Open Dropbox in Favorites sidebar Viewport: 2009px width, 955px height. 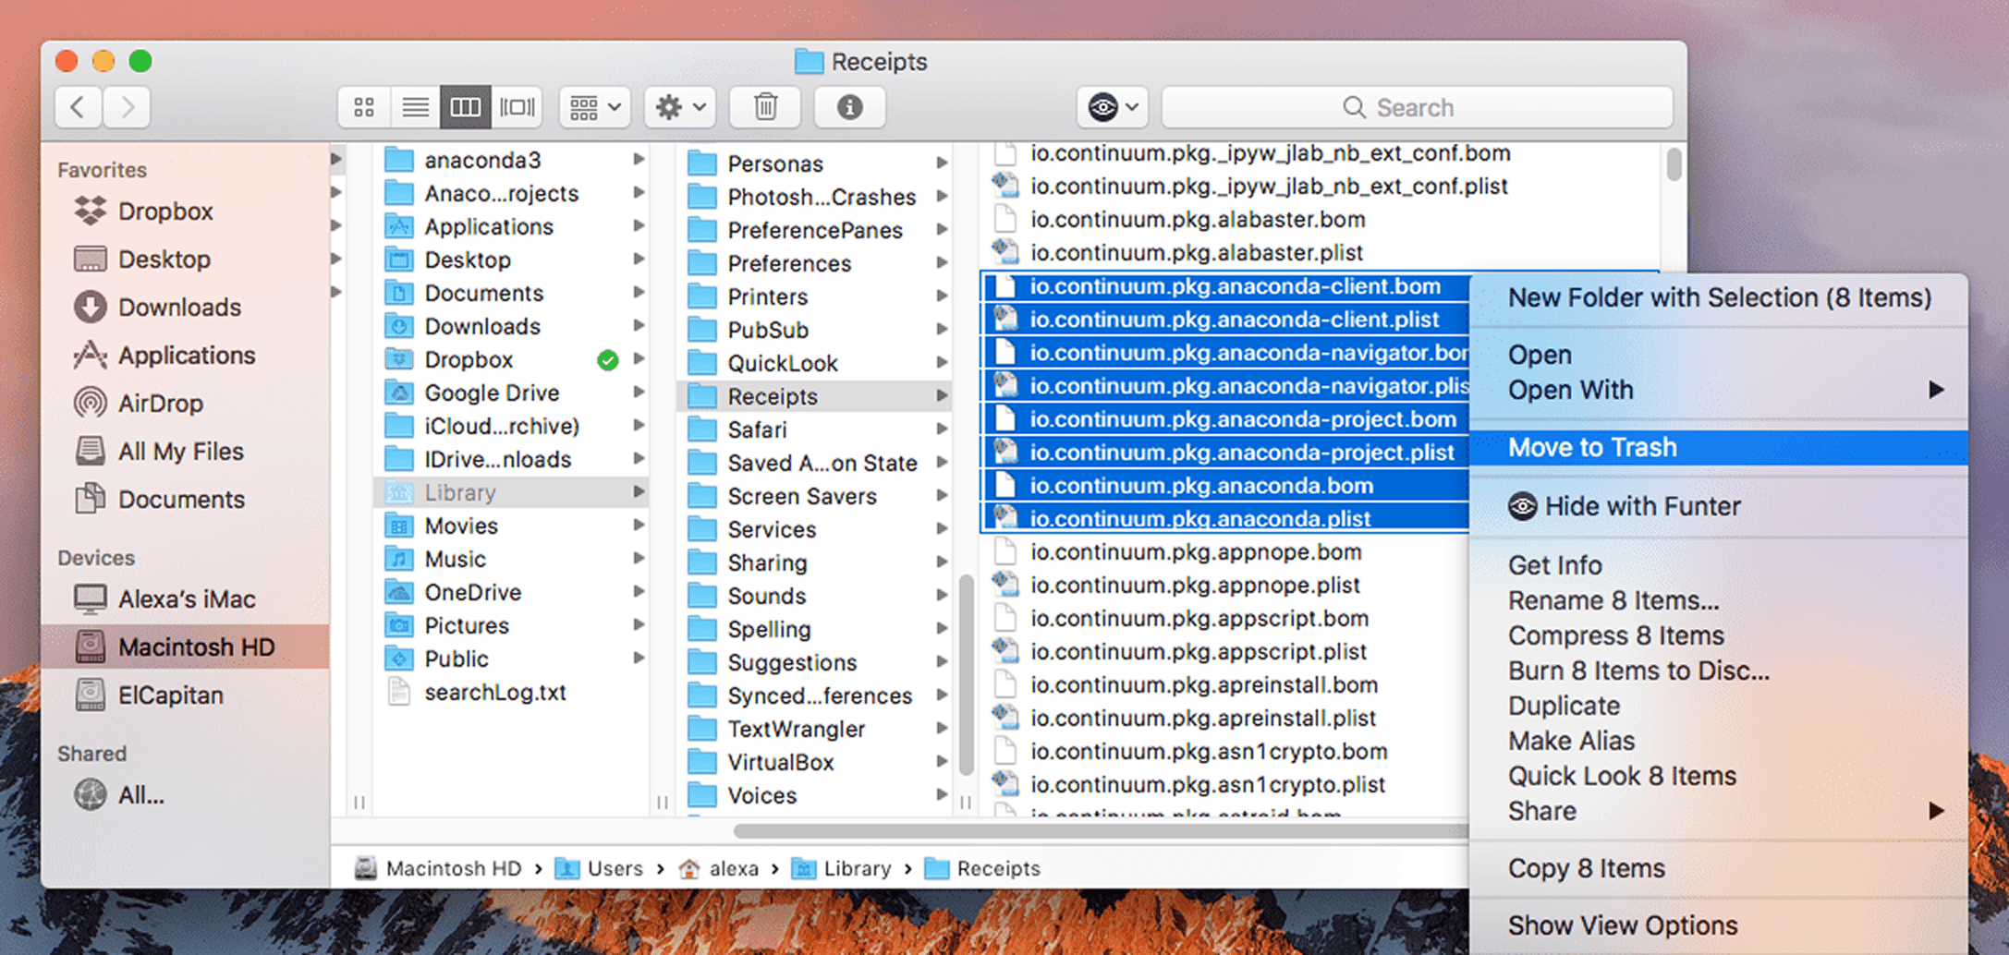pos(164,212)
